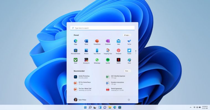
Task: Show hidden system tray icons
Action: [x=191, y=107]
